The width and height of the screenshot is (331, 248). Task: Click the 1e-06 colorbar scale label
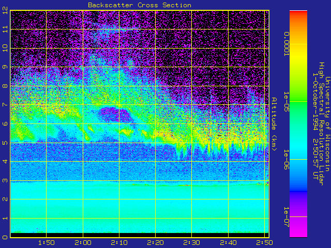coord(286,160)
